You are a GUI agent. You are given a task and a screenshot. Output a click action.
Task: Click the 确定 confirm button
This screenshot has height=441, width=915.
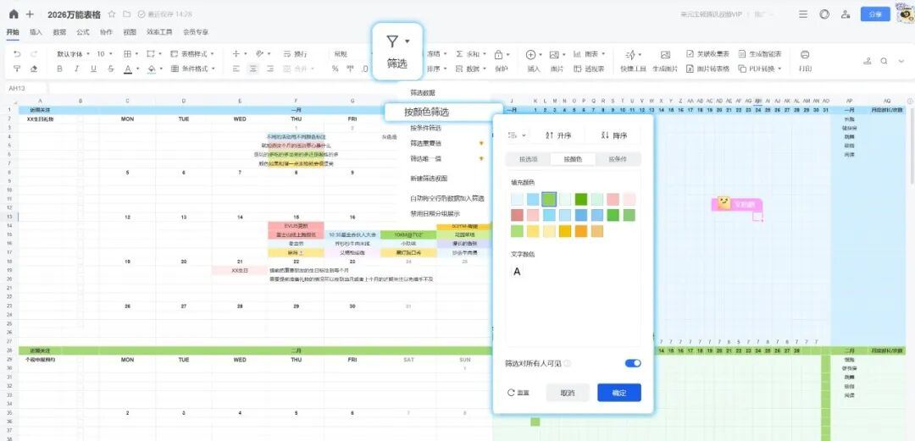pyautogui.click(x=618, y=393)
